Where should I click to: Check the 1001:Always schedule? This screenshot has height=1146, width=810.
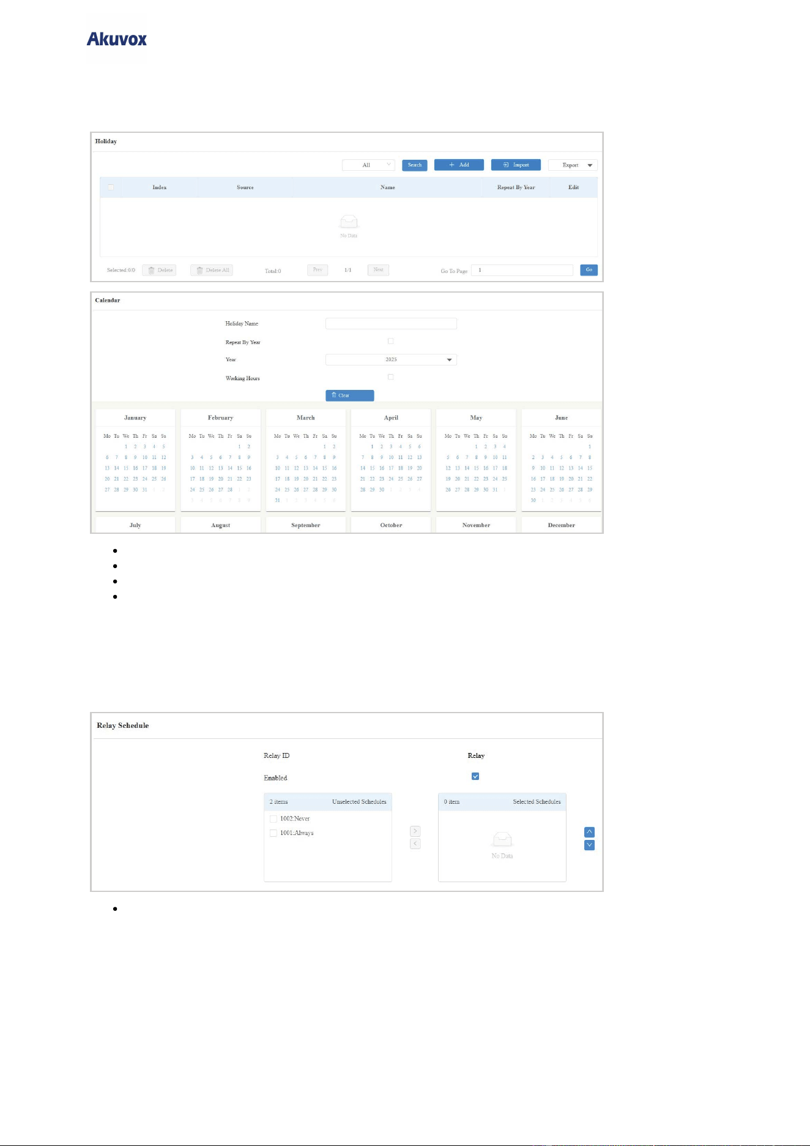273,833
